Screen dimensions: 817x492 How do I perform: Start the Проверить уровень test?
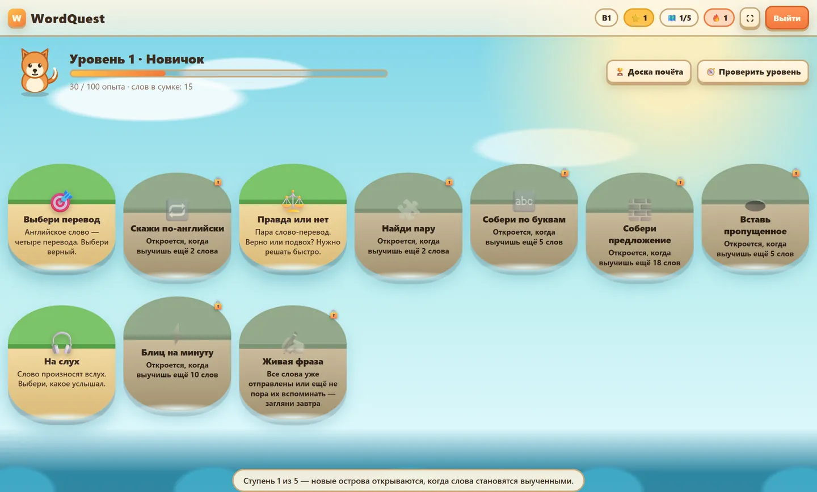pyautogui.click(x=753, y=72)
